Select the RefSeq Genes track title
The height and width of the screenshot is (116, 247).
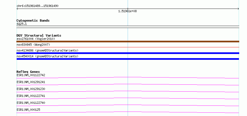[28, 72]
